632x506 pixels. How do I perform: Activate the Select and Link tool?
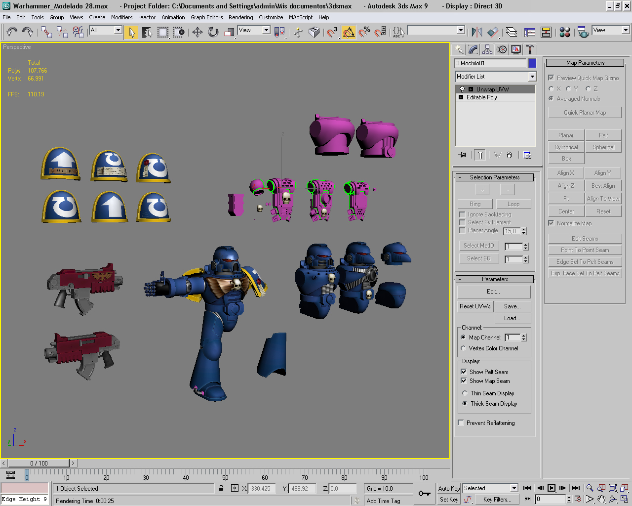(x=46, y=32)
